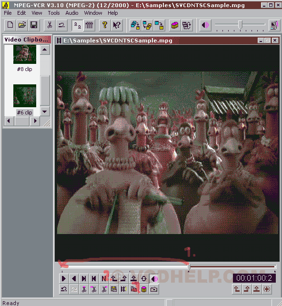Click the up-arrow mark icon below the timecode

pos(257,289)
